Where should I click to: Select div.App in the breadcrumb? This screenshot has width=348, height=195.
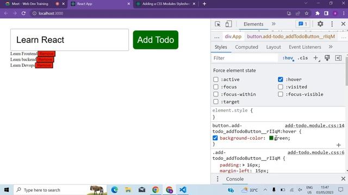[x=233, y=36]
